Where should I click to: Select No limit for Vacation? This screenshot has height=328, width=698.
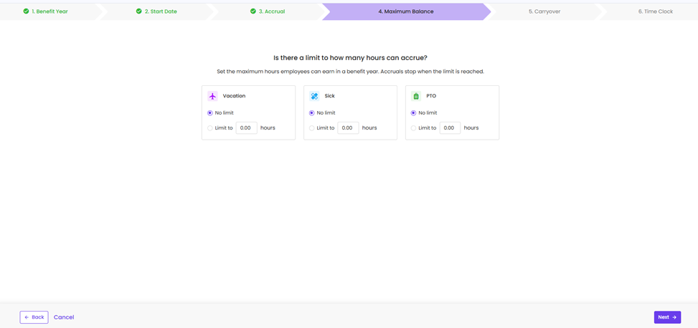coord(210,113)
